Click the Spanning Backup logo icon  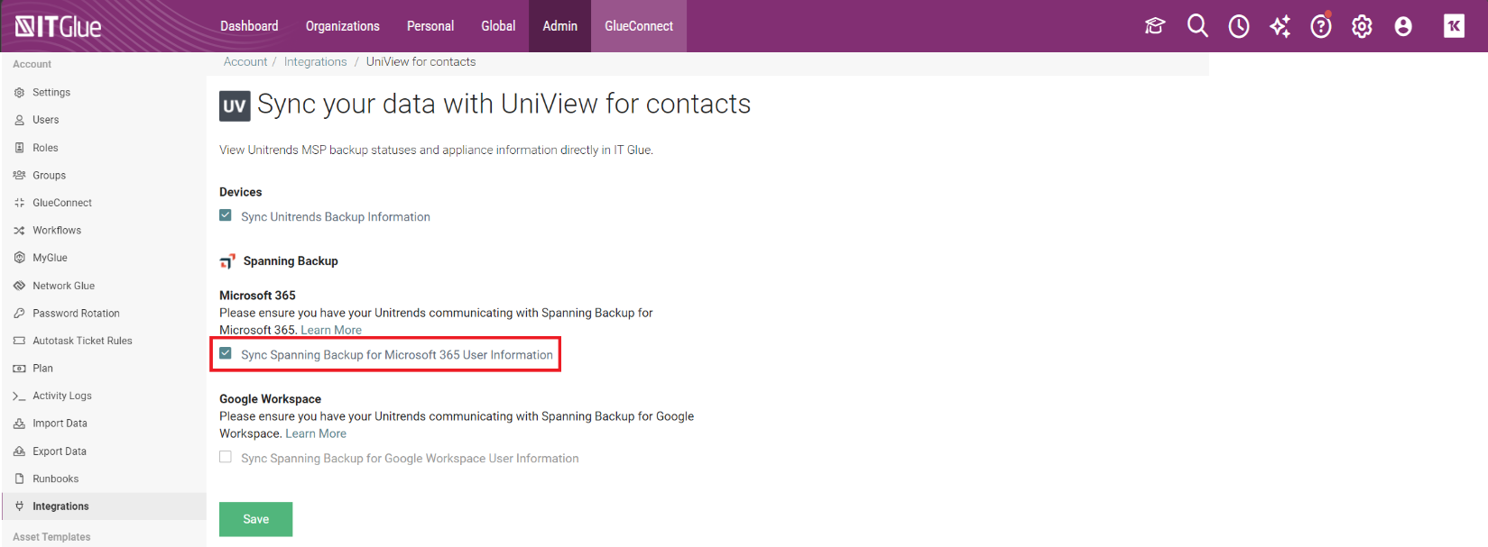pyautogui.click(x=227, y=261)
